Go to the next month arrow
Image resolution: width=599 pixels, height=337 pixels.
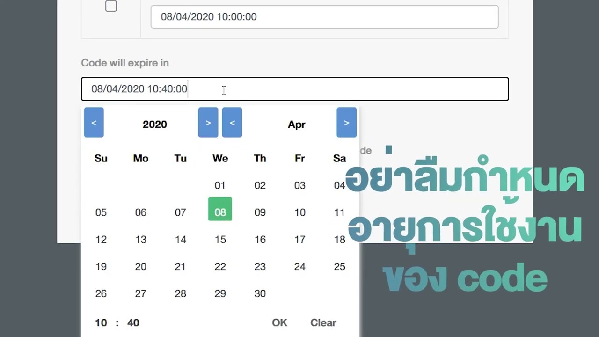point(347,123)
